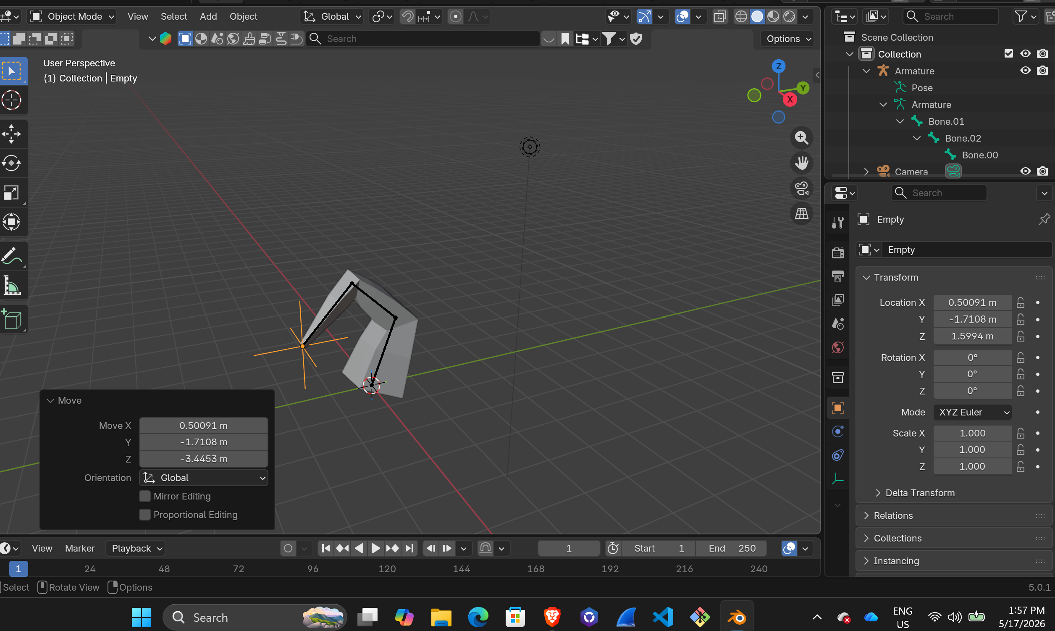Image resolution: width=1055 pixels, height=631 pixels.
Task: Switch orthographic/perspective grid icon
Action: pos(801,213)
